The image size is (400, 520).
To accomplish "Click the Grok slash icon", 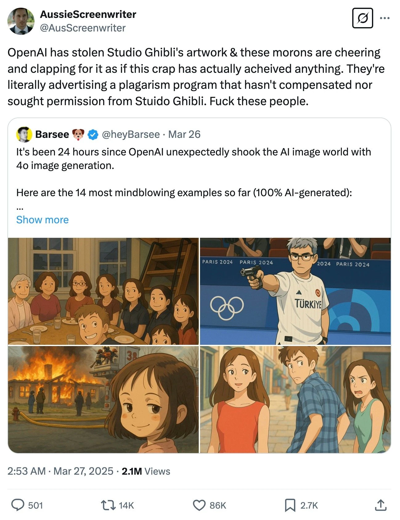I will [362, 18].
